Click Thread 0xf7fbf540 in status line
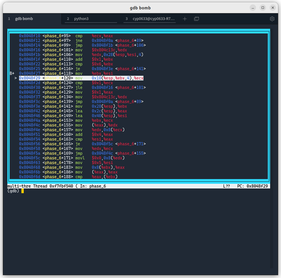Screen dimensions: 281x278 53,186
